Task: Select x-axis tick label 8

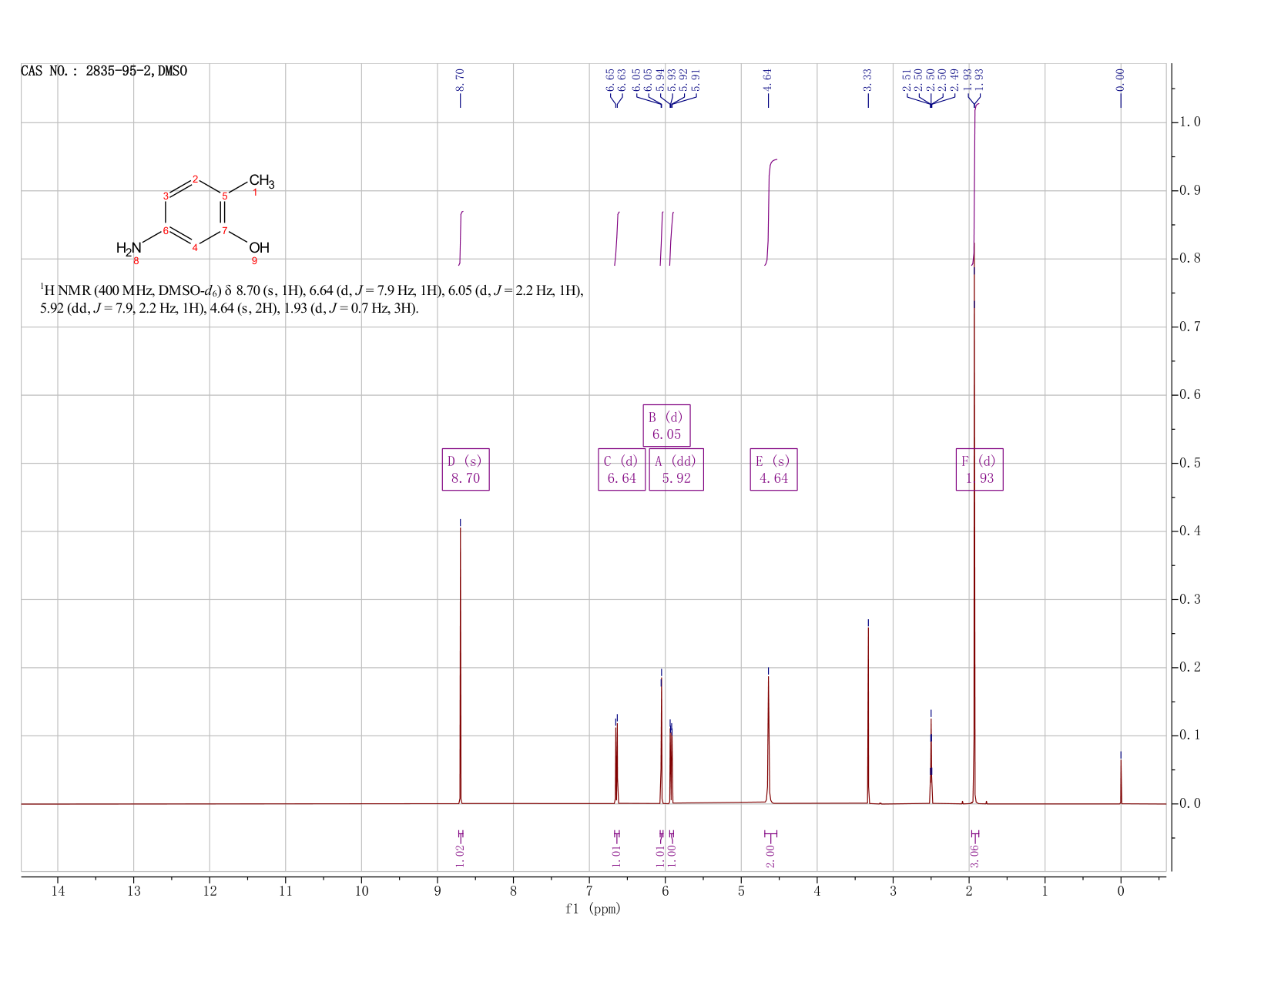Action: point(514,891)
